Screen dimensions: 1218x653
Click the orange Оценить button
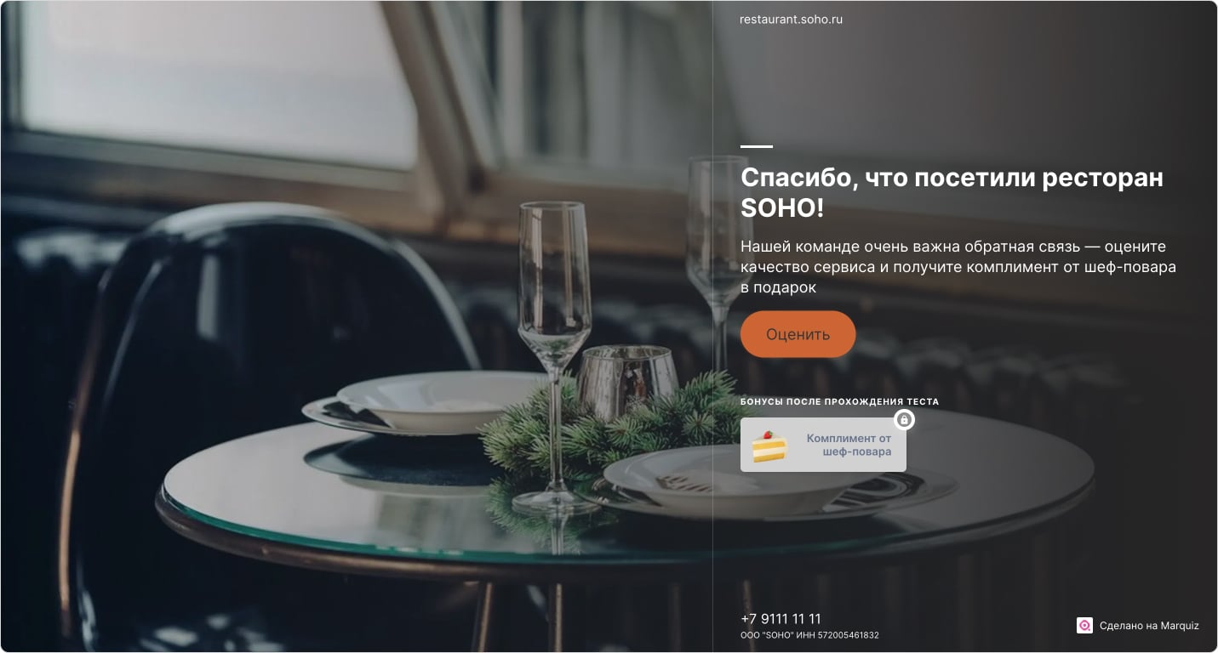pyautogui.click(x=798, y=334)
